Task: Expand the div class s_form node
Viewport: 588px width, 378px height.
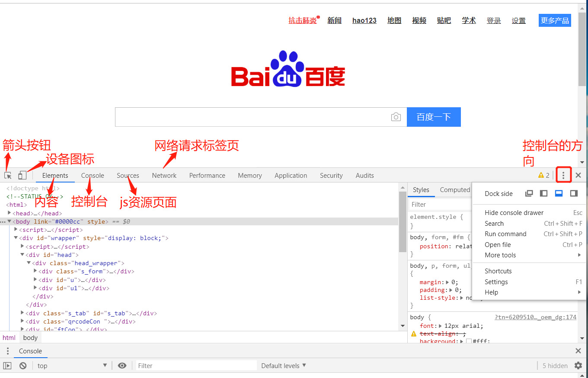Action: 35,271
